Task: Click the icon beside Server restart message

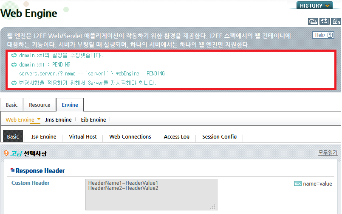Action: [x=14, y=83]
